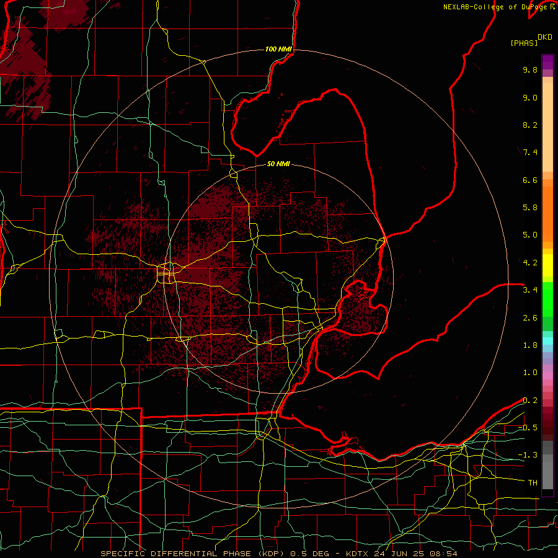Click the -1.3 value on the color scale
The width and height of the screenshot is (558, 558).
(528, 455)
